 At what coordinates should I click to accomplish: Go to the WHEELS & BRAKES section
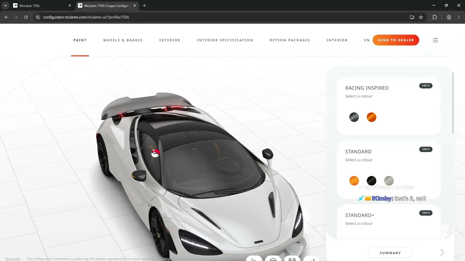(123, 40)
